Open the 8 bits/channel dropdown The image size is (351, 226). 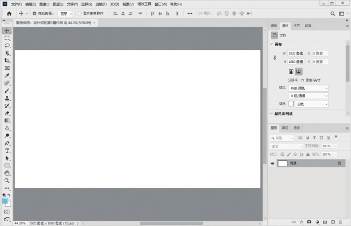308,96
